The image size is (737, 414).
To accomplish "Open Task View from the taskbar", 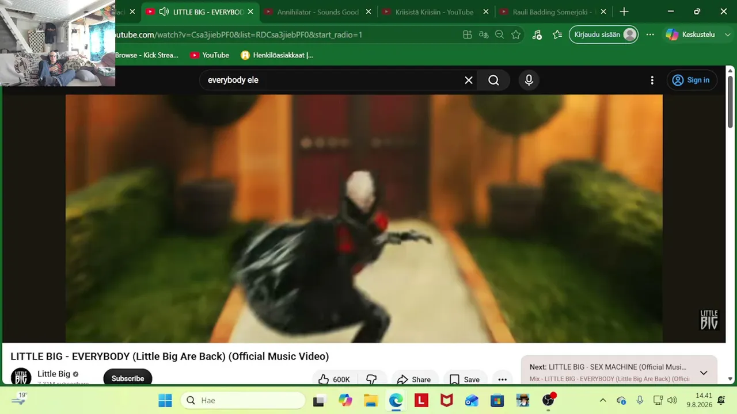I will (x=318, y=400).
